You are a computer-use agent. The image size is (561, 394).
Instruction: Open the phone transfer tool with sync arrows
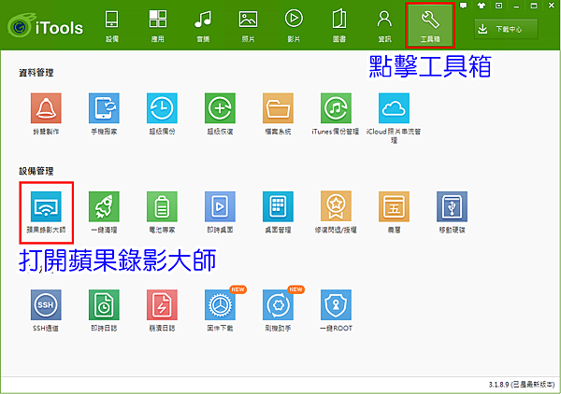pos(104,108)
